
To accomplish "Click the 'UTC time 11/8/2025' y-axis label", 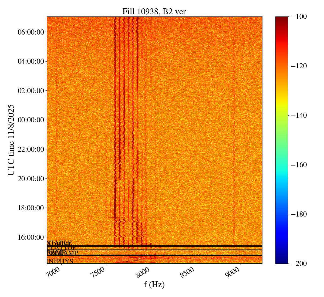I will [11, 140].
